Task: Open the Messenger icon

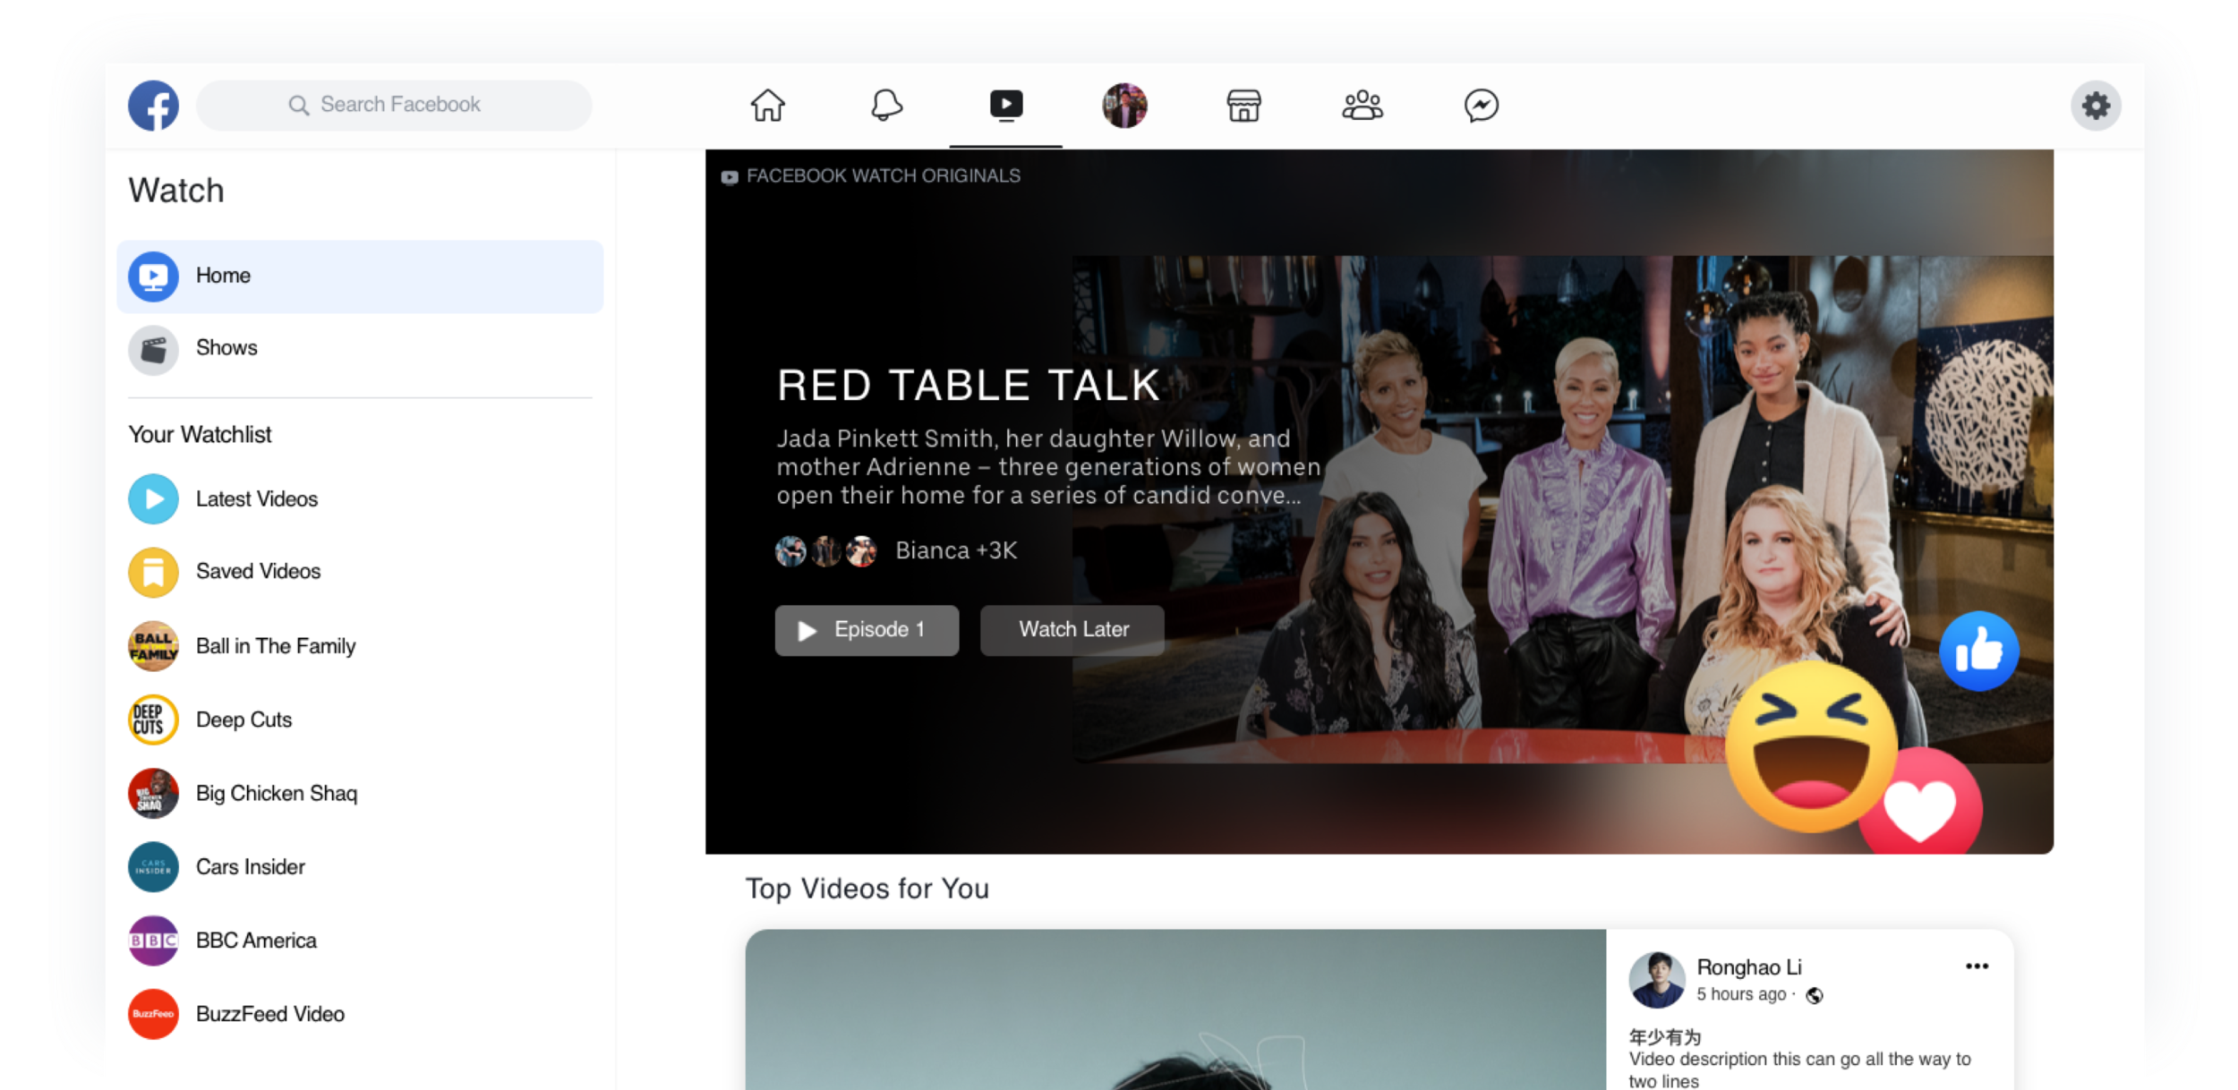Action: [x=1482, y=105]
